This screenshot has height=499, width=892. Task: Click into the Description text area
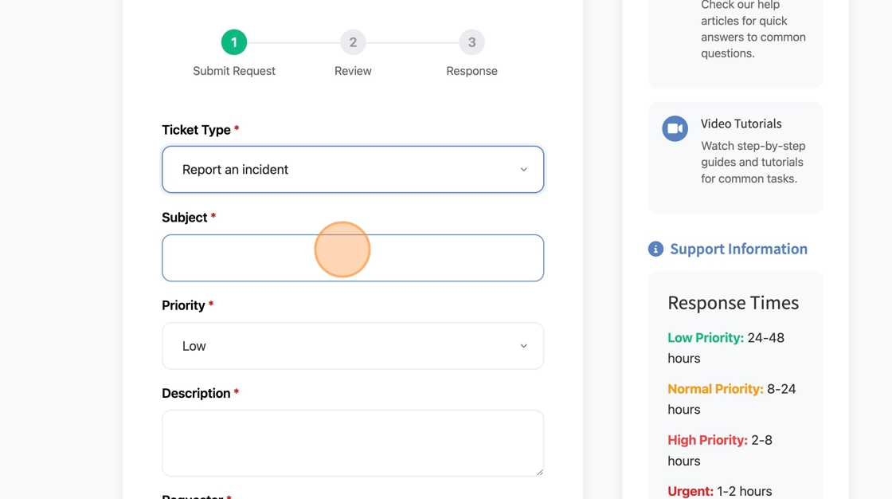click(x=353, y=442)
